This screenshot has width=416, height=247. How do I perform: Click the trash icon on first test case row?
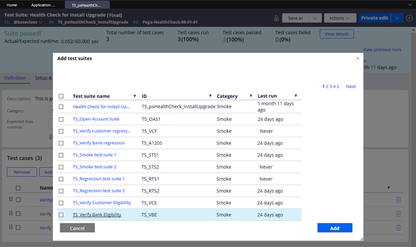(x=398, y=200)
